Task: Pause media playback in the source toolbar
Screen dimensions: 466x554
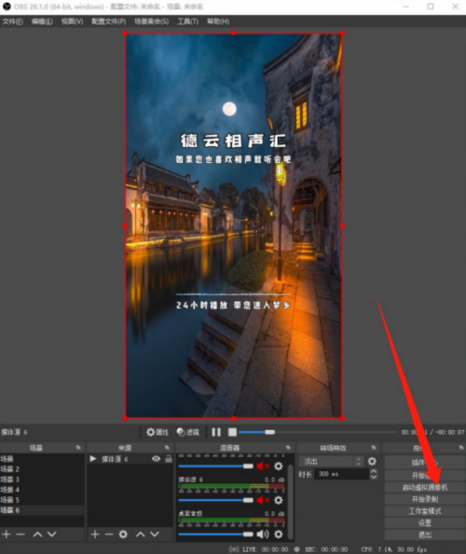Action: click(216, 432)
